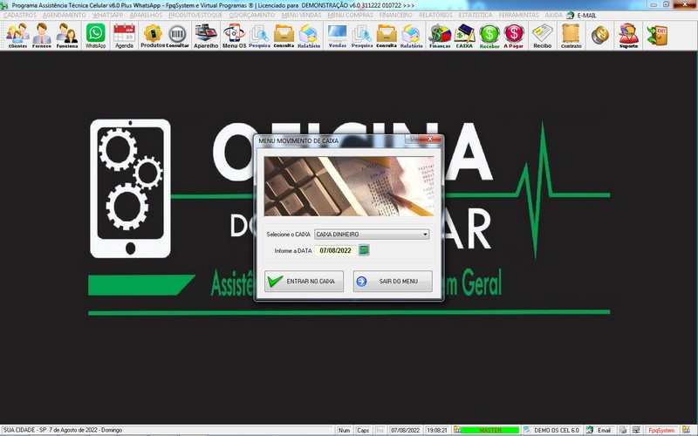Open the OS/ORÇAMENTO menu
The height and width of the screenshot is (436, 698).
pos(252,15)
